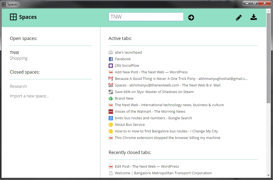Open Voices of the Walmart tab
This screenshot has height=180, width=273.
point(150,111)
